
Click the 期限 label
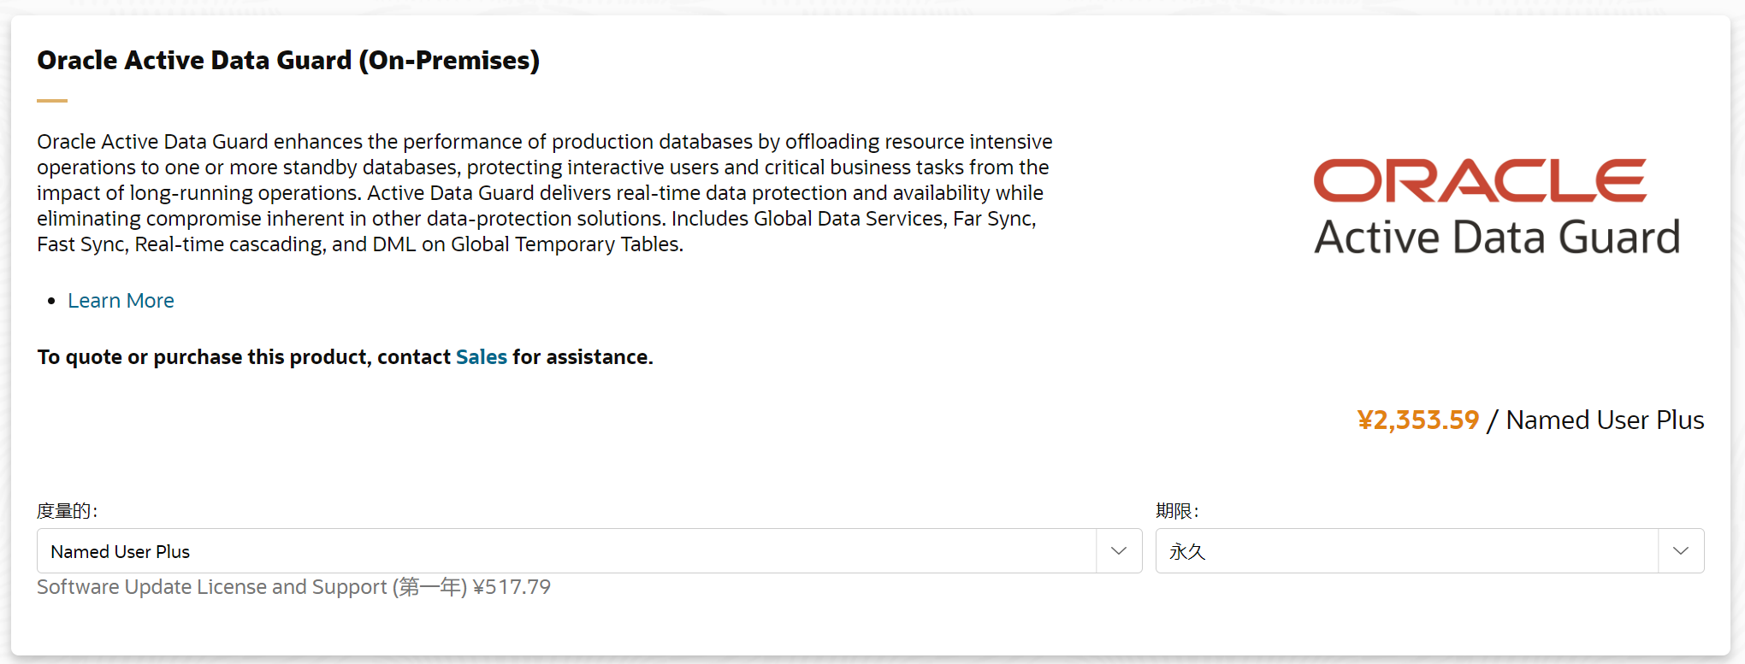coord(1177,511)
